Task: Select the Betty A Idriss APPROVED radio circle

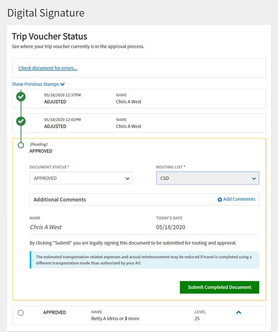Action: point(21,313)
